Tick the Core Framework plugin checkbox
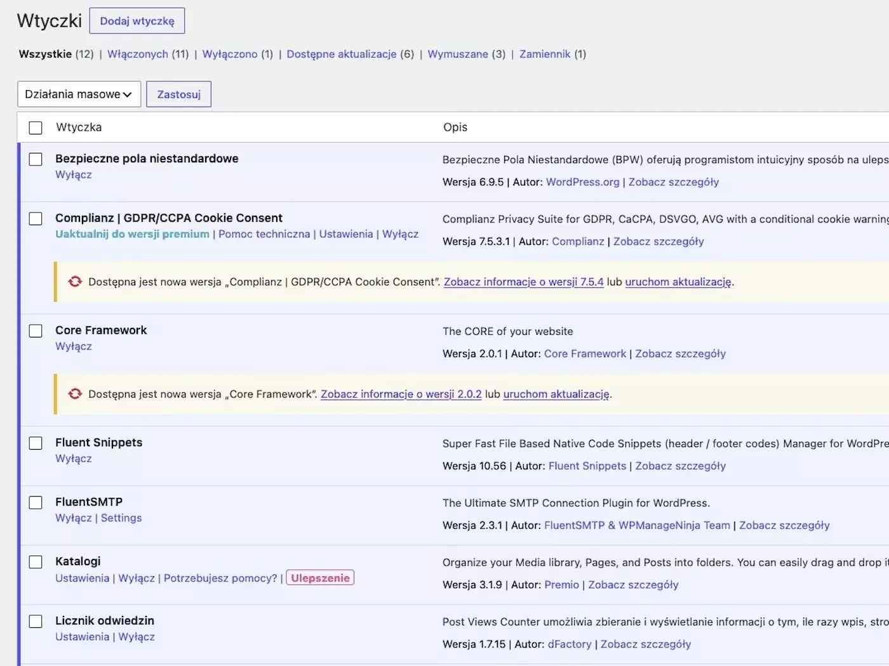Viewport: 889px width, 666px height. (36, 331)
